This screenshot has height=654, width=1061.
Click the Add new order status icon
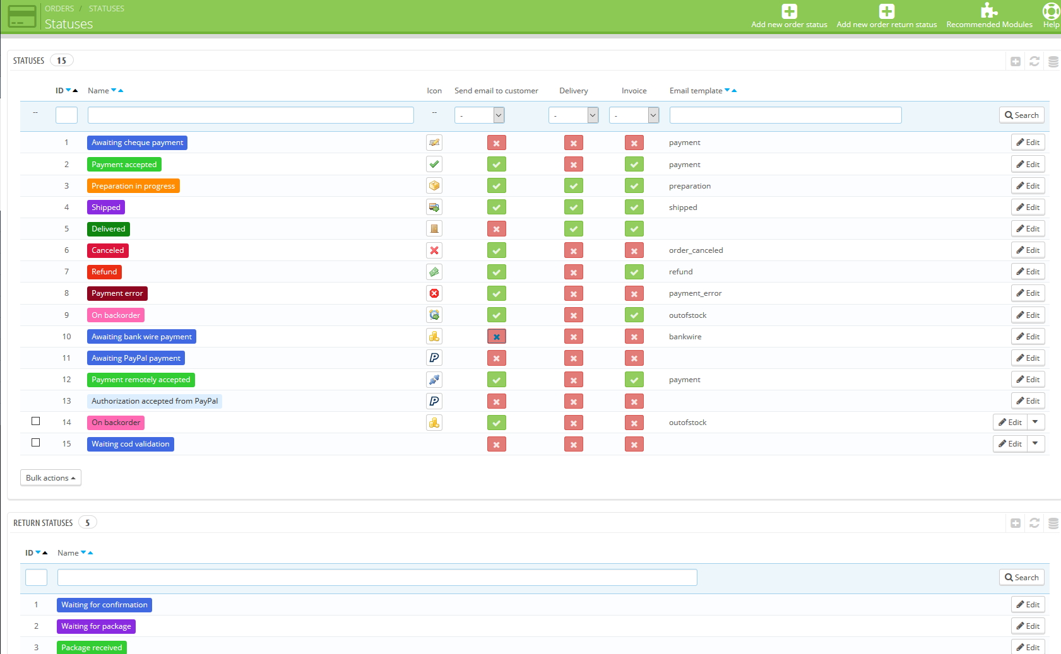789,11
